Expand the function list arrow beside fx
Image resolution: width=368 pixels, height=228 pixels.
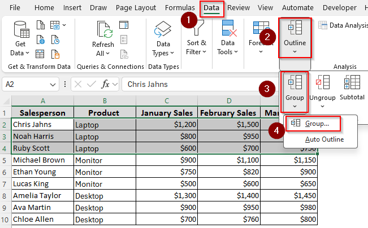(x=115, y=84)
